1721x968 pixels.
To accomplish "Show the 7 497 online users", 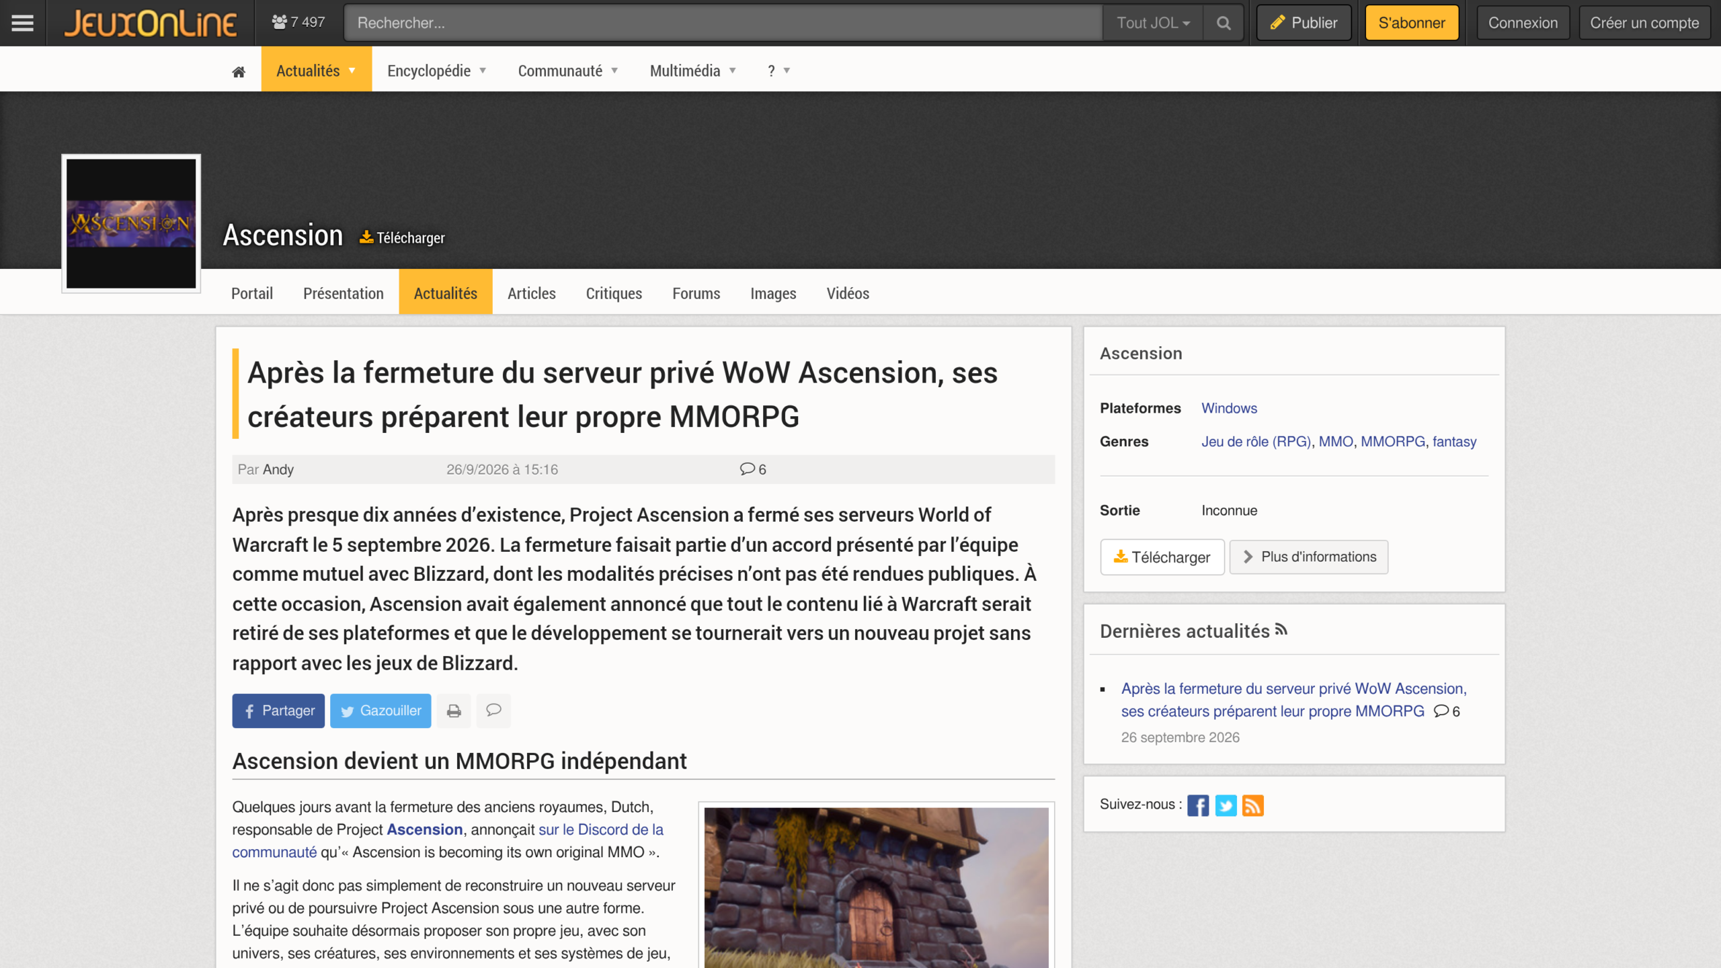I will [x=298, y=22].
